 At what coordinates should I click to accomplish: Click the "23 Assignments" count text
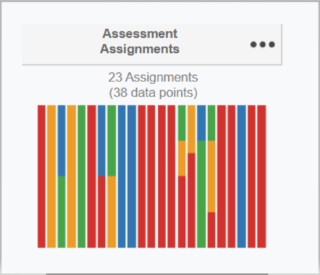(x=153, y=77)
